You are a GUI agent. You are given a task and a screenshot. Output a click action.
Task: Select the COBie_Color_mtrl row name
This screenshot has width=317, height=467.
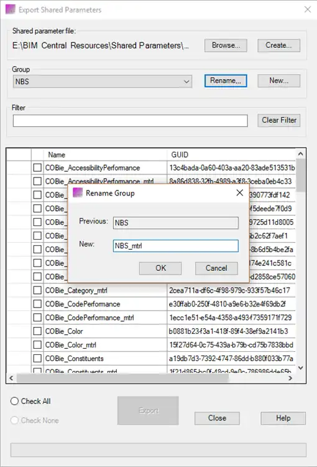pyautogui.click(x=70, y=345)
